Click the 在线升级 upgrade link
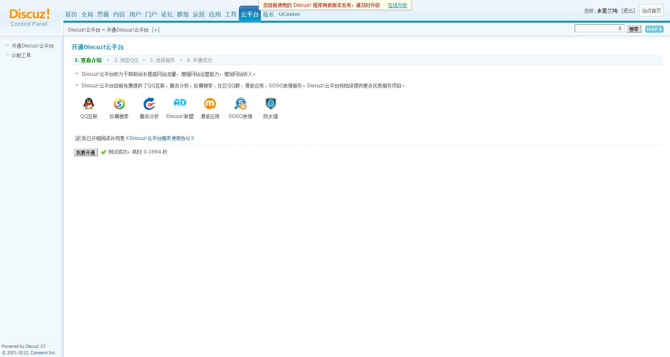 click(x=398, y=5)
